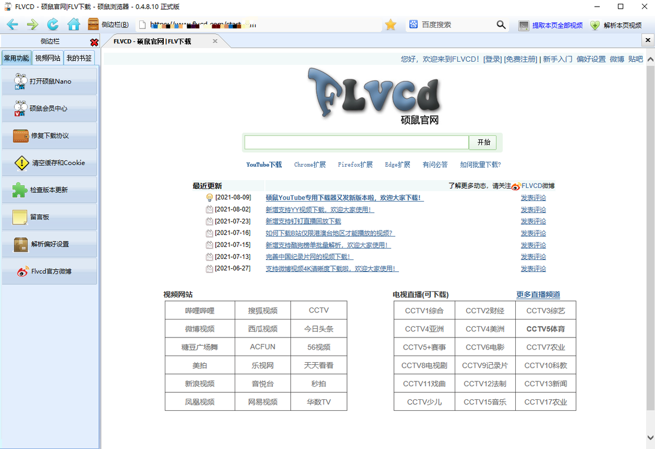Open 打开硕鼠Nano in sidebar
The width and height of the screenshot is (655, 449).
[x=50, y=81]
